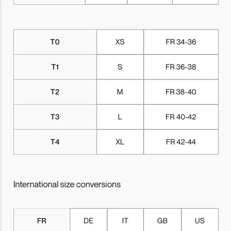This screenshot has height=231, width=231.
Task: Select the IT column header
Action: (125, 220)
